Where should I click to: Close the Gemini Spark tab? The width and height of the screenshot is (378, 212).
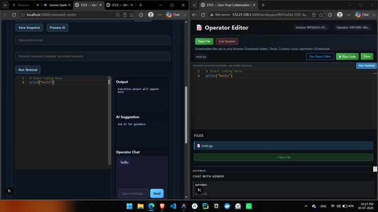point(69,5)
